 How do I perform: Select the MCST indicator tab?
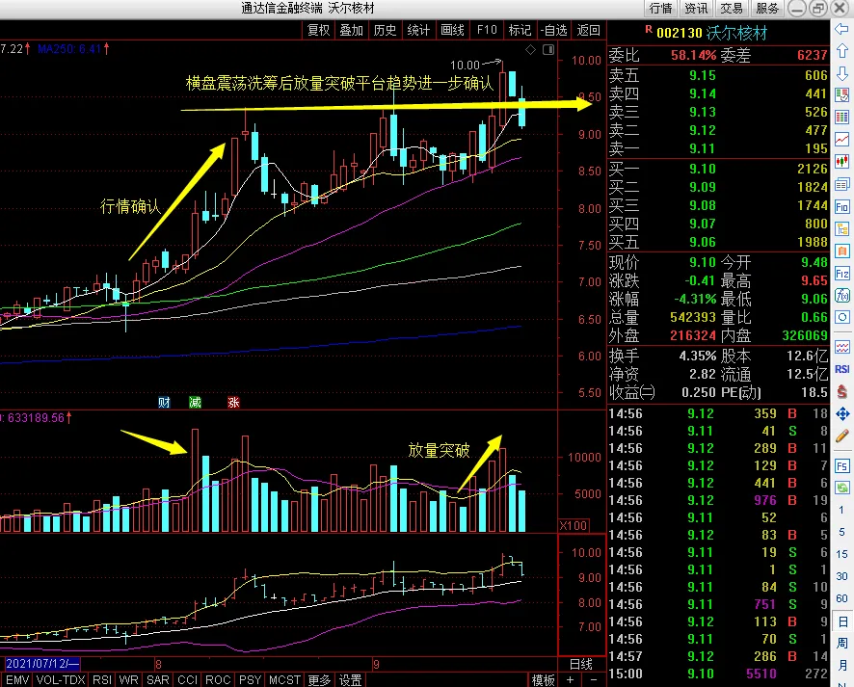tap(284, 680)
